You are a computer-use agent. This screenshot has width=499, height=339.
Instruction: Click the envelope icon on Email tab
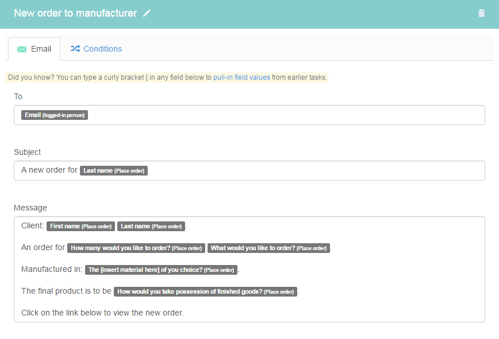[x=22, y=49]
